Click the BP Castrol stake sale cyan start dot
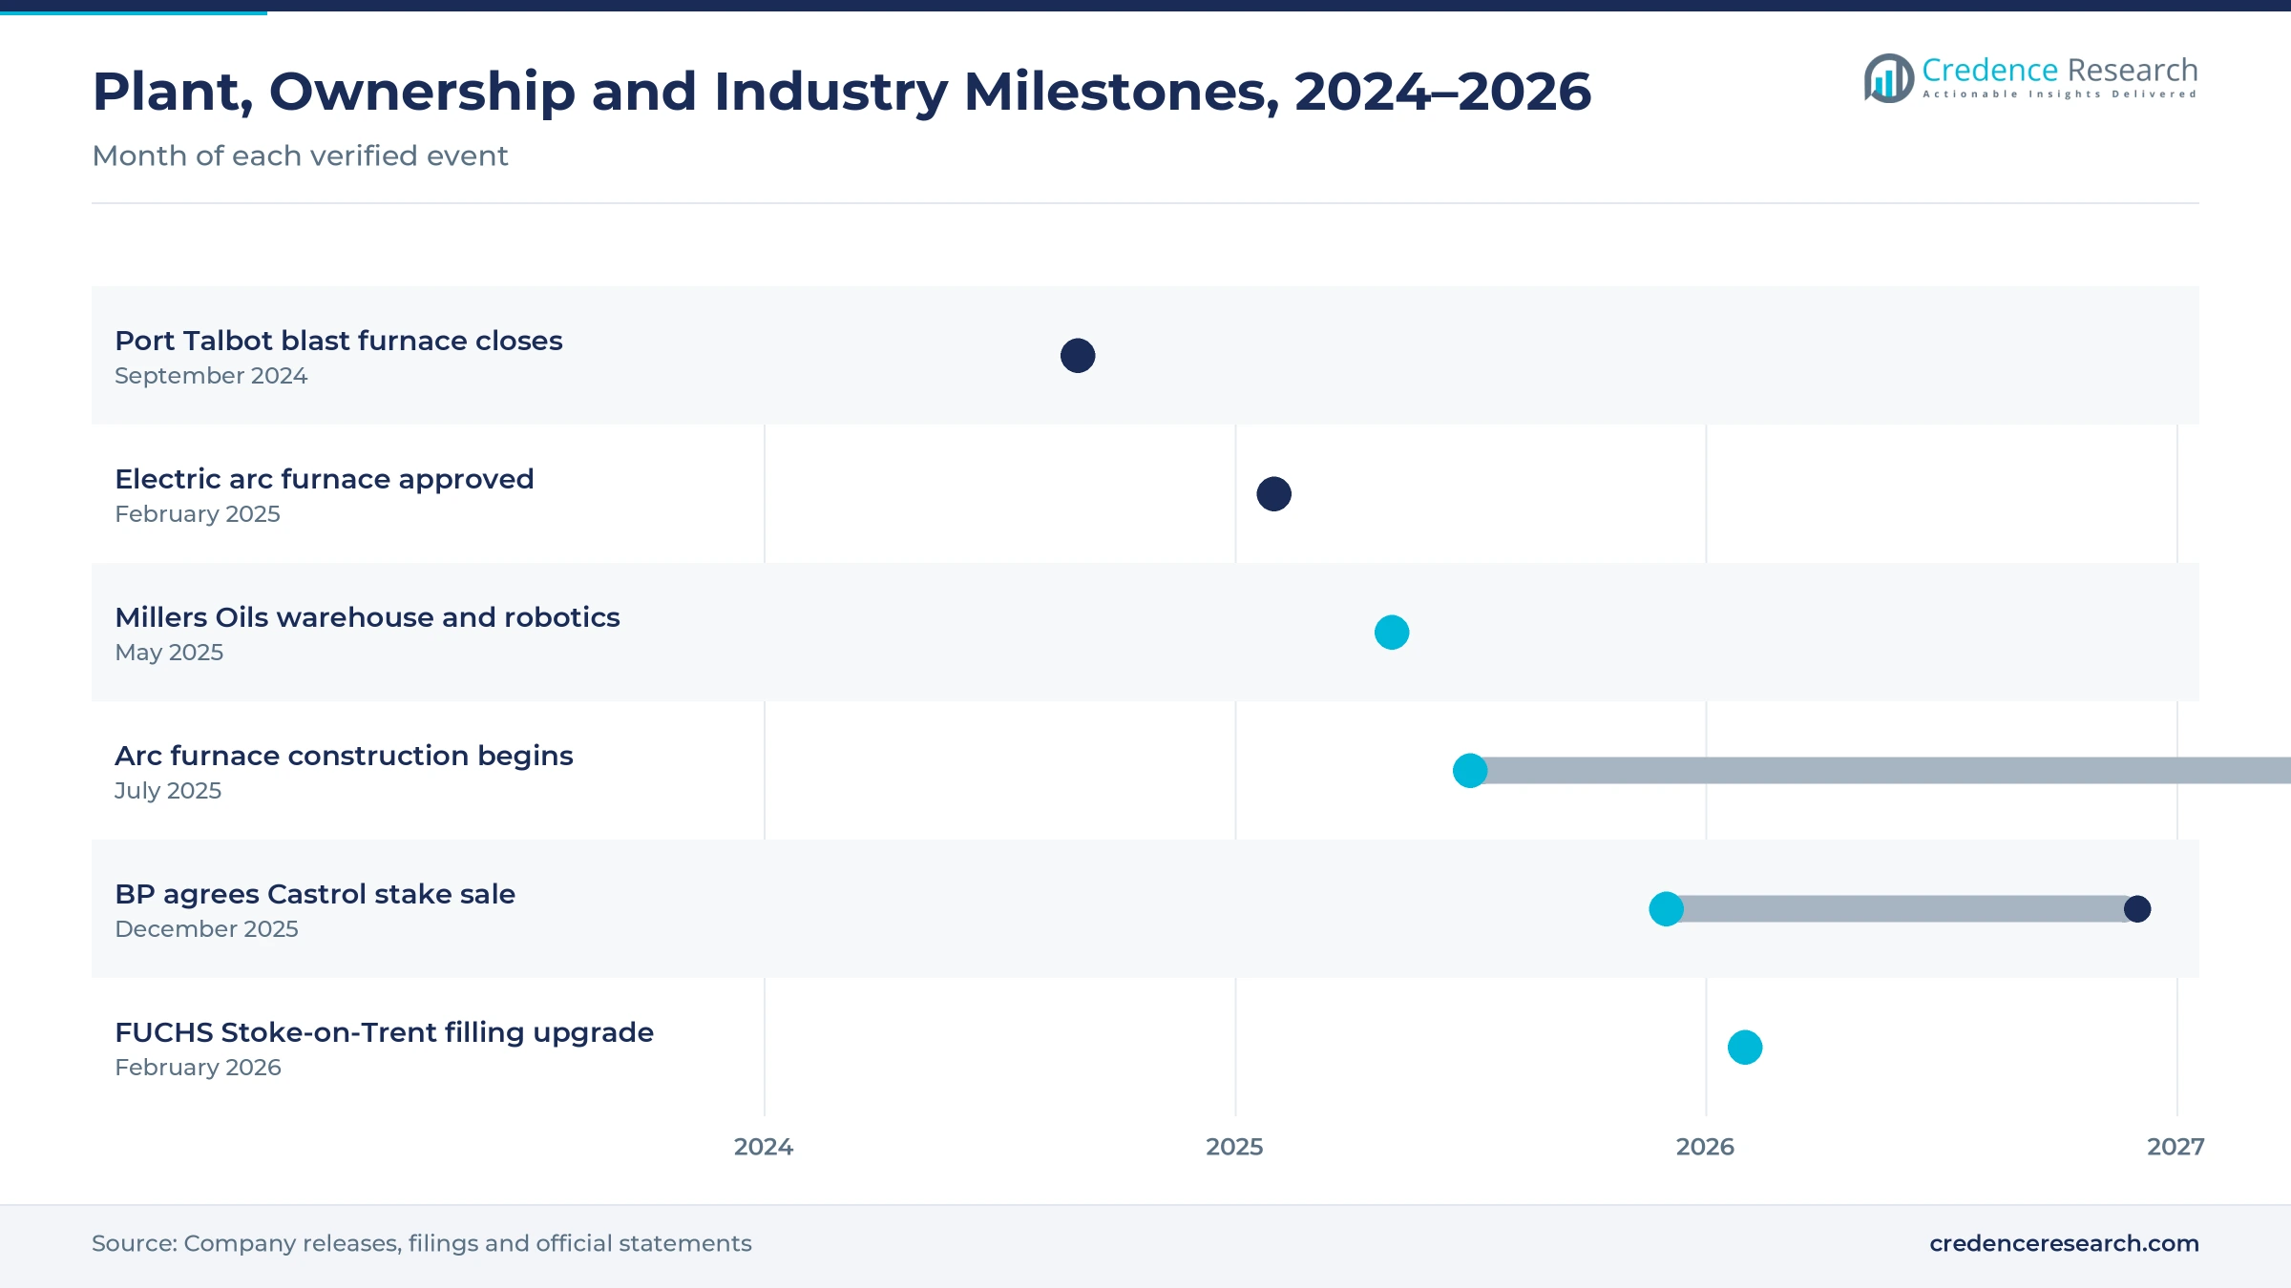 (x=1666, y=909)
